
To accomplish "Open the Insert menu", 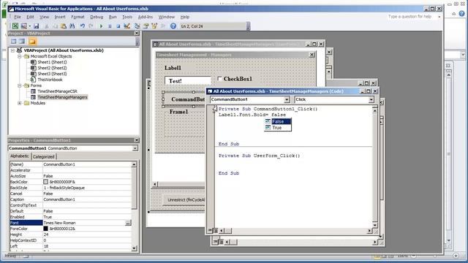I will 60,17.
